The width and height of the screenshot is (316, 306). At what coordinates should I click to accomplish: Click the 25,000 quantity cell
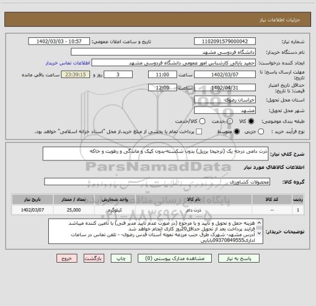click(74, 210)
